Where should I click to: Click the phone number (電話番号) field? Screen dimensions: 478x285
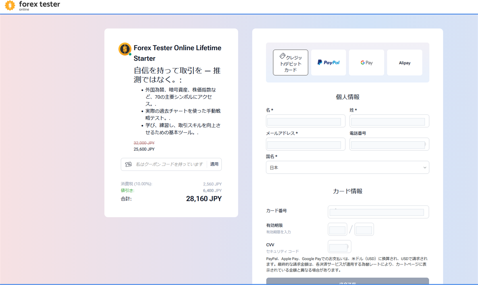click(389, 144)
